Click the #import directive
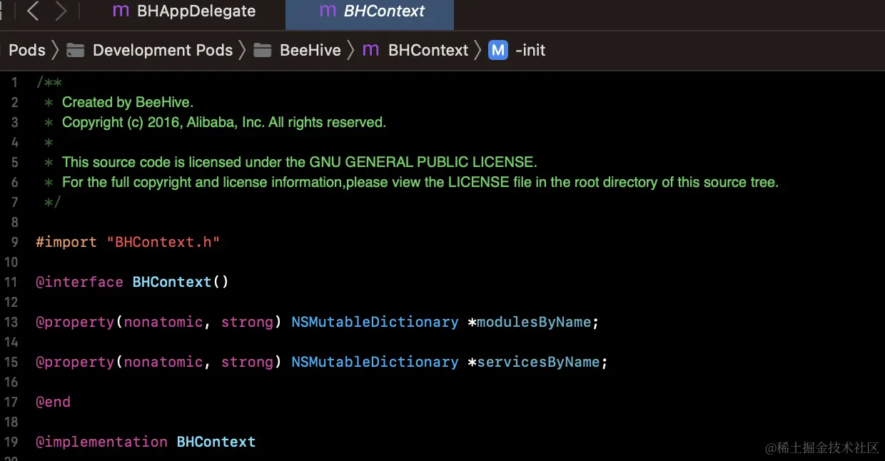885x461 pixels. pos(66,242)
